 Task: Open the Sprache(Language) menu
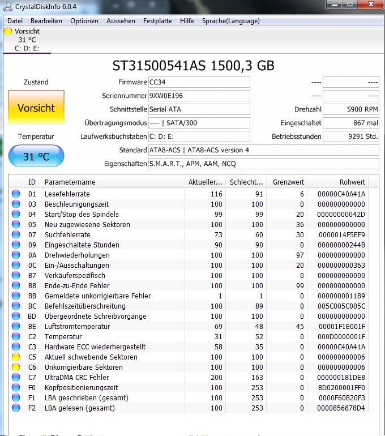click(x=231, y=21)
